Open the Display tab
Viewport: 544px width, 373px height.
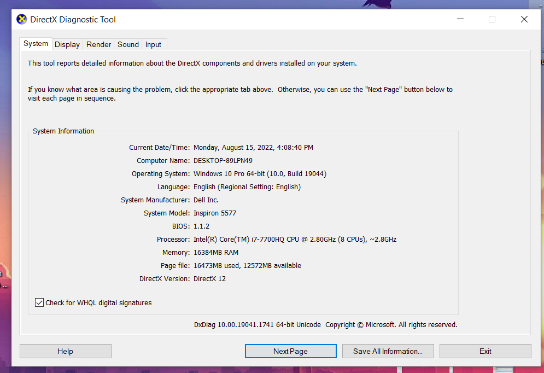67,44
